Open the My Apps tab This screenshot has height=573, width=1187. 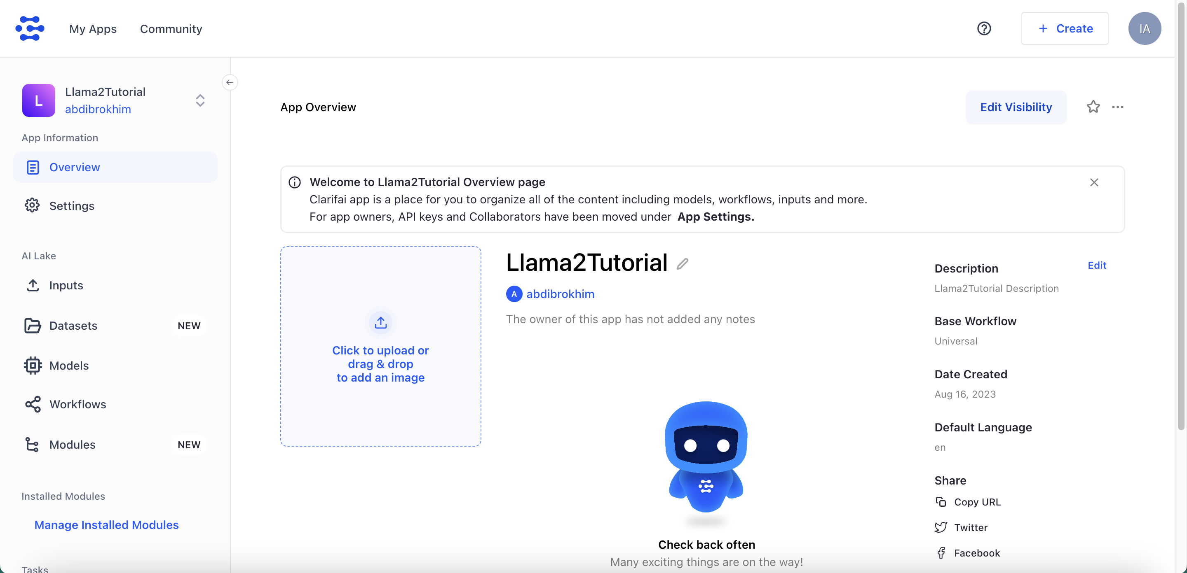click(x=93, y=28)
